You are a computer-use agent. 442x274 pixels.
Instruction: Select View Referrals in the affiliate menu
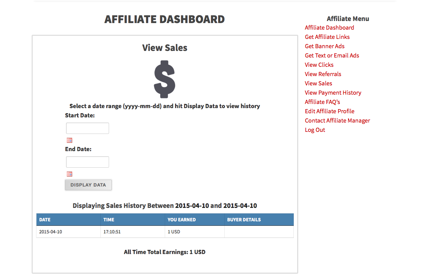[x=323, y=74]
